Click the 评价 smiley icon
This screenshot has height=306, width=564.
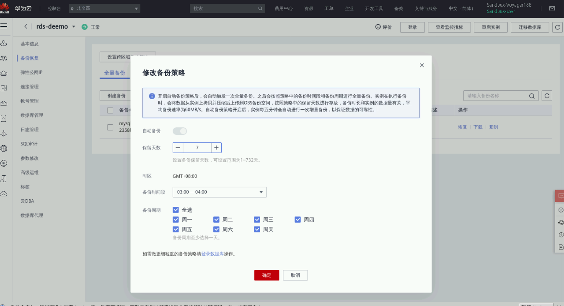click(378, 27)
